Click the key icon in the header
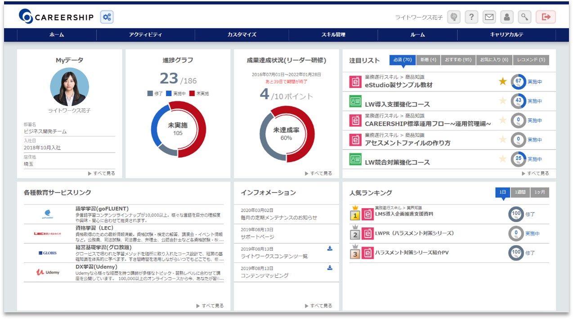Screen dimensions: 573x319 pyautogui.click(x=524, y=17)
